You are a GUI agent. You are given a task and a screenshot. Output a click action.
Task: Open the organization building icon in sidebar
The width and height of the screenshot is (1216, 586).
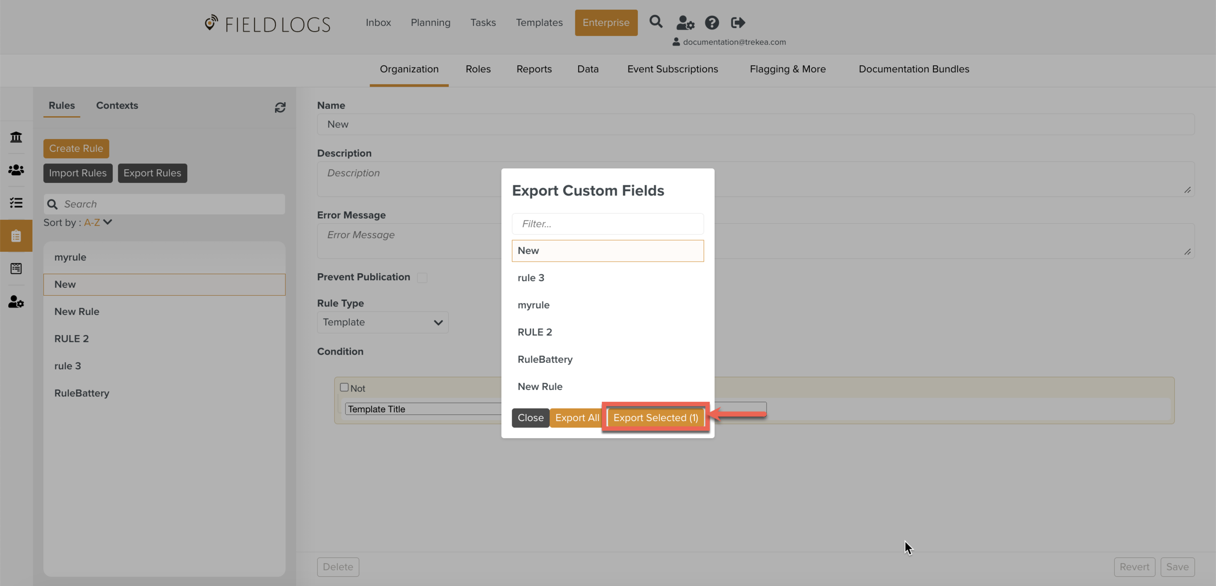point(16,137)
